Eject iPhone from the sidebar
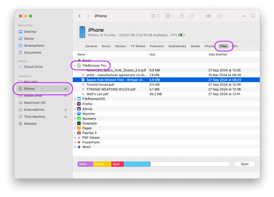The image size is (274, 197). pos(66,89)
